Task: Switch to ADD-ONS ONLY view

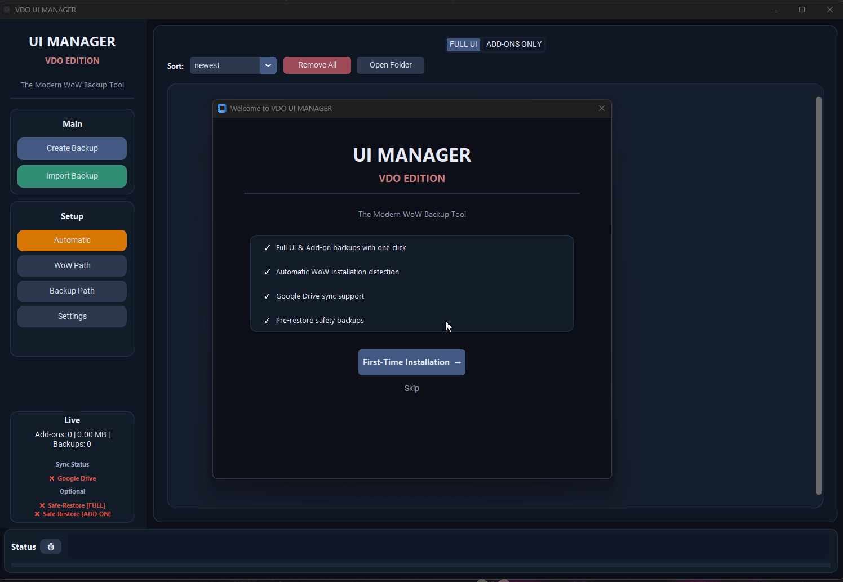Action: tap(514, 44)
